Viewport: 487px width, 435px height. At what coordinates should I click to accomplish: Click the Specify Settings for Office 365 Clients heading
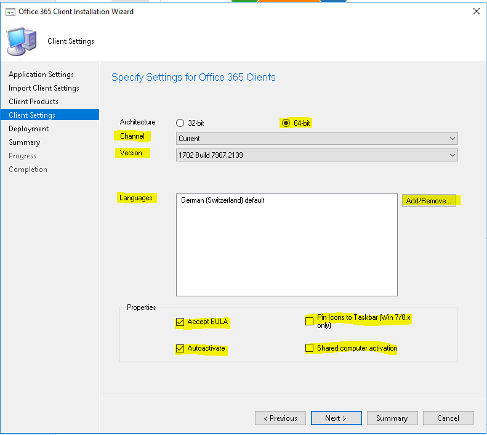coord(193,77)
